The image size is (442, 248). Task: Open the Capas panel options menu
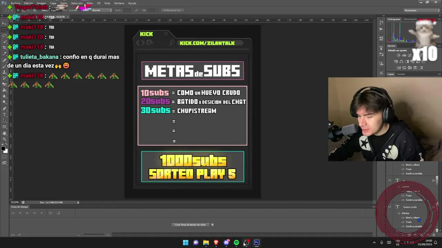(439, 74)
